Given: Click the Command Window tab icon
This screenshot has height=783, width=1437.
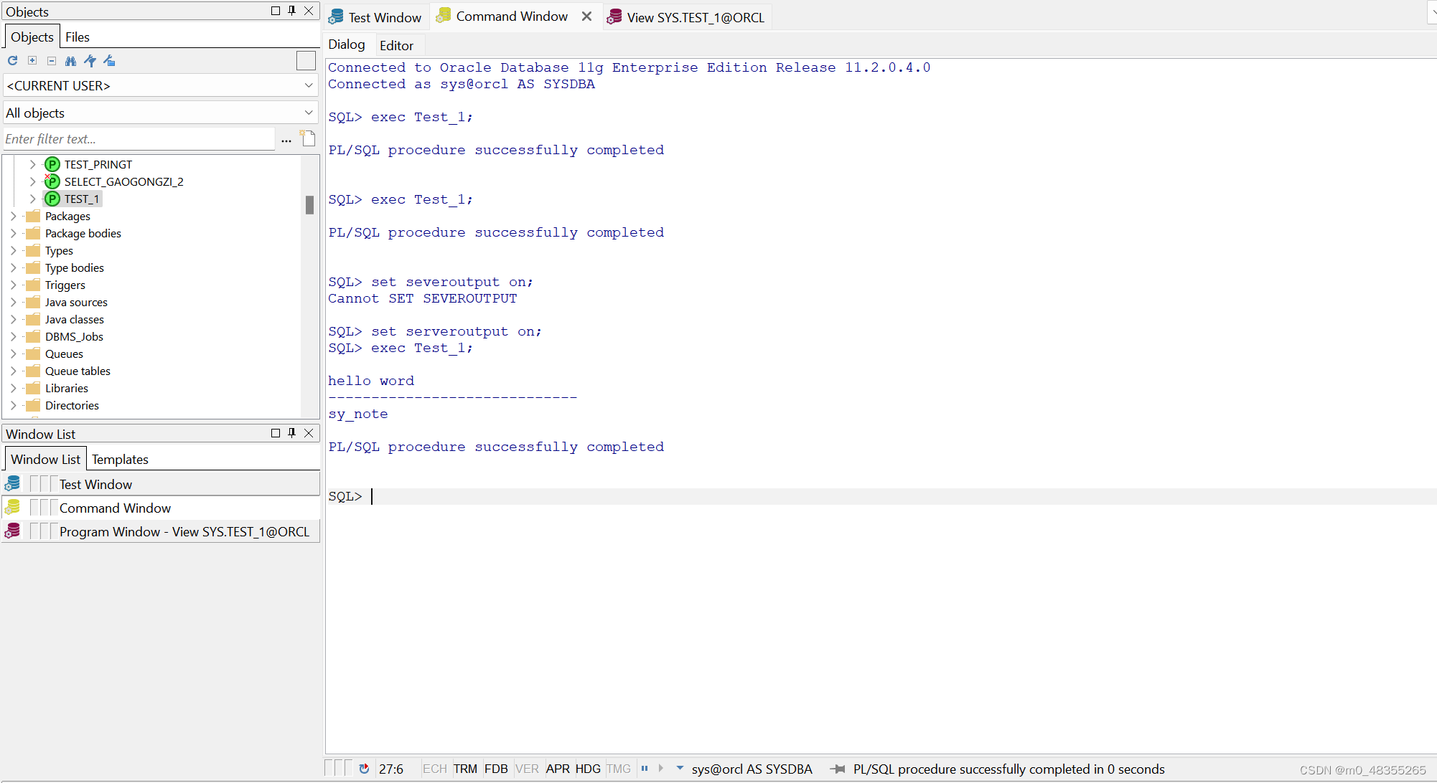Looking at the screenshot, I should (x=448, y=16).
